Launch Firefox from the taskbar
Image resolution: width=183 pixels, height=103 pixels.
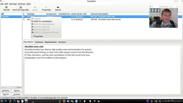pos(64,101)
